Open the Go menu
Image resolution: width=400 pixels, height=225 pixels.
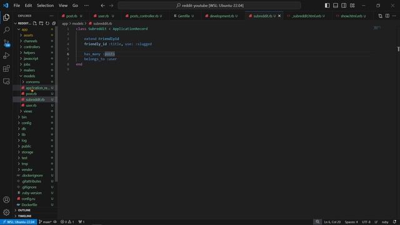(x=75, y=6)
